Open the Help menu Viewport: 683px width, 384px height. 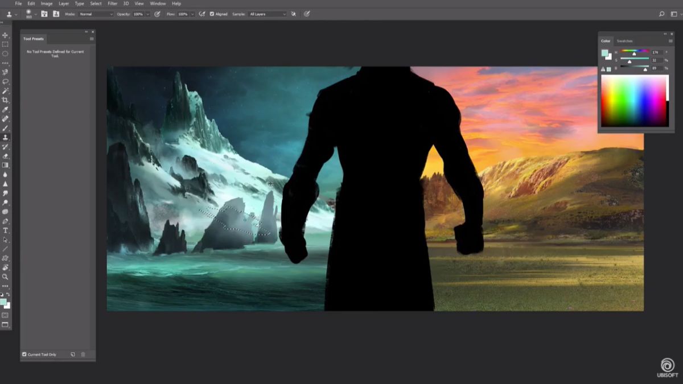pos(176,3)
